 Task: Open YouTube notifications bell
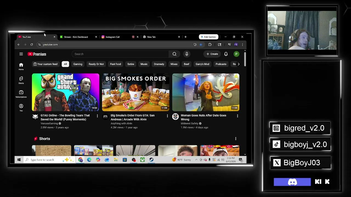(226, 54)
